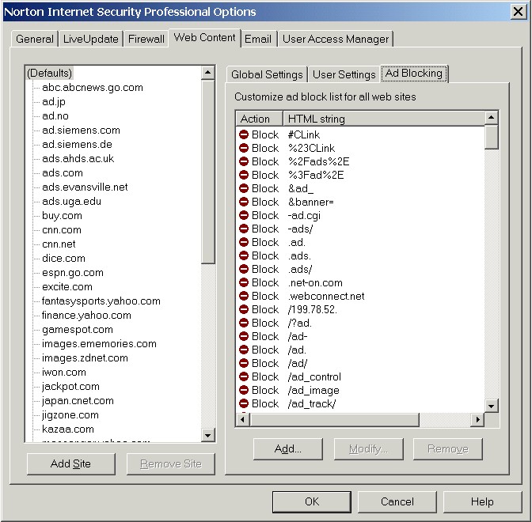Screen dimensions: 532x522
Task: Switch to the General tab
Action: tap(35, 39)
